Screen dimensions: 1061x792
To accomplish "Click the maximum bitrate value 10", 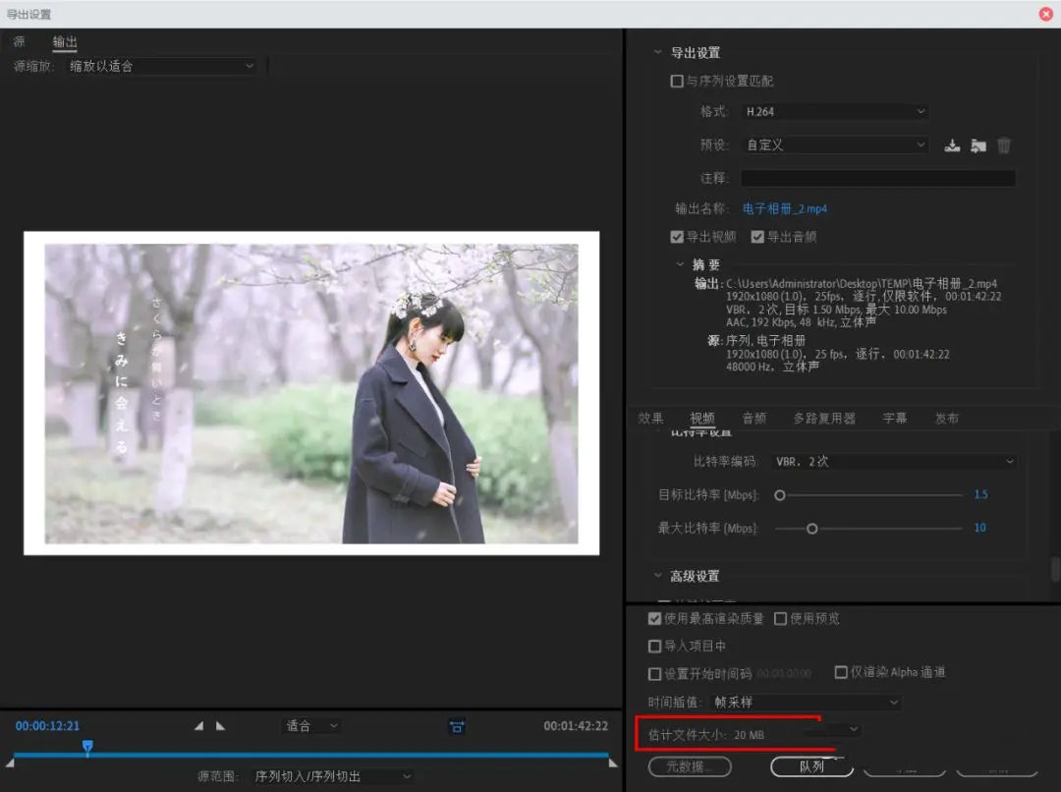I will (x=979, y=528).
